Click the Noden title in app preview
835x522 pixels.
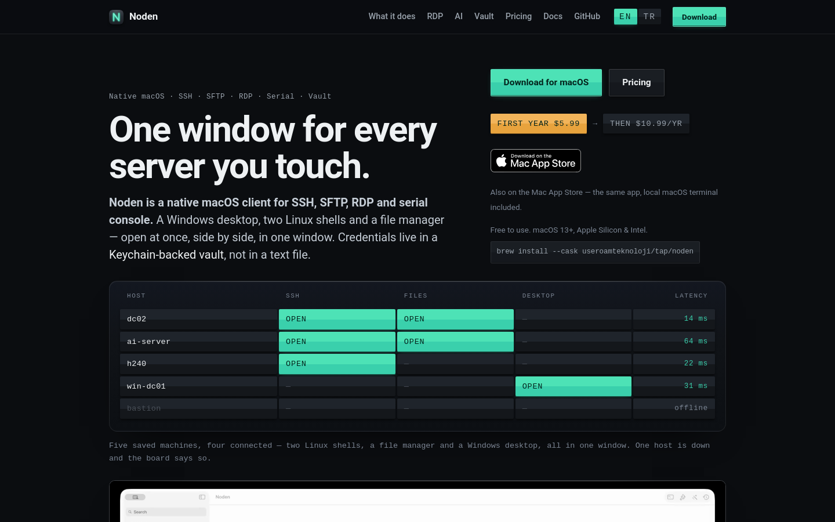[223, 497]
